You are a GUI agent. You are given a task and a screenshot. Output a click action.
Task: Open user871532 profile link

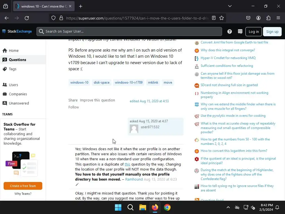point(150,127)
